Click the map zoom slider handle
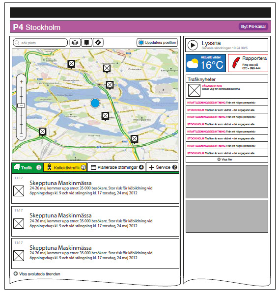Image resolution: width=280 pixels, height=294 pixels. coord(21,106)
